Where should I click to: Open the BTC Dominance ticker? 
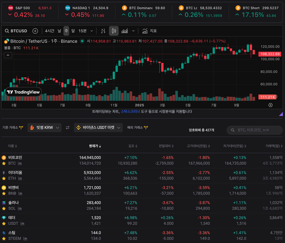coord(143,12)
